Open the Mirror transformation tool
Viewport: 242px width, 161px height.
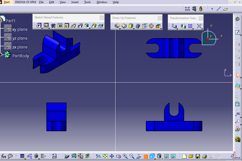(x=183, y=26)
